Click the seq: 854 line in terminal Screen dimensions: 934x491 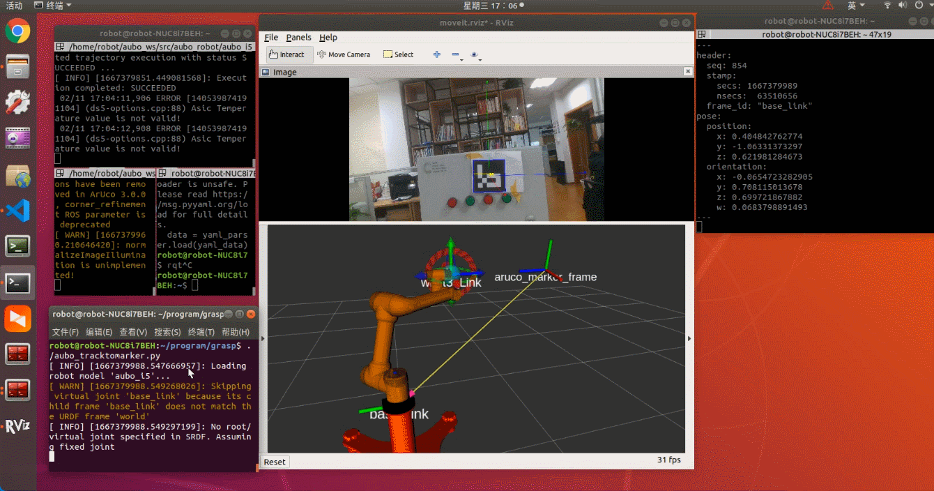coord(727,66)
